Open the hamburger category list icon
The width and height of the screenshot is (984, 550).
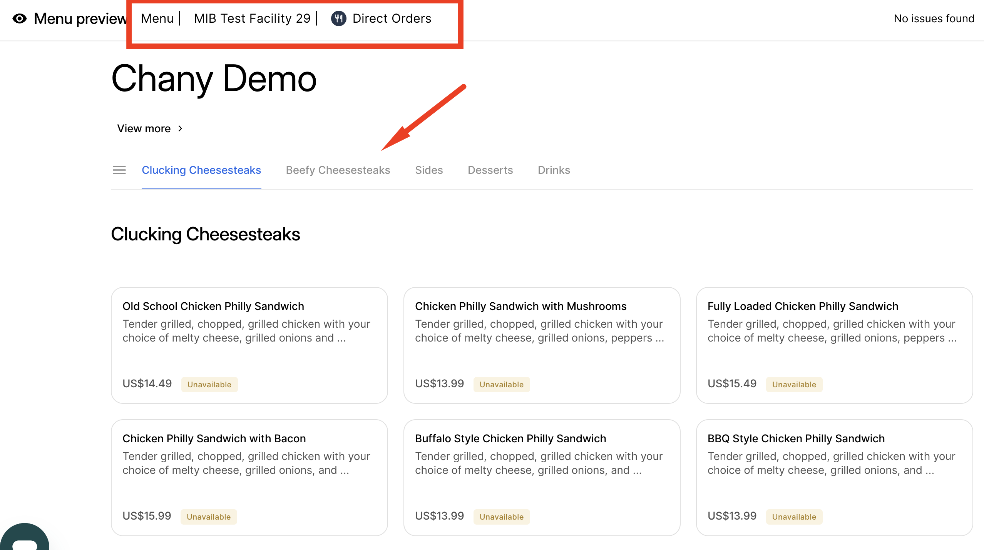119,170
